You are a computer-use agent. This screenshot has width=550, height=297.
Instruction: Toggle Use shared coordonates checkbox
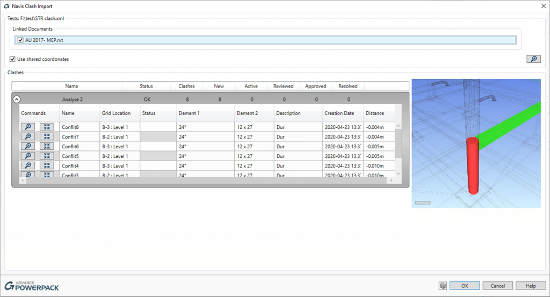click(13, 59)
